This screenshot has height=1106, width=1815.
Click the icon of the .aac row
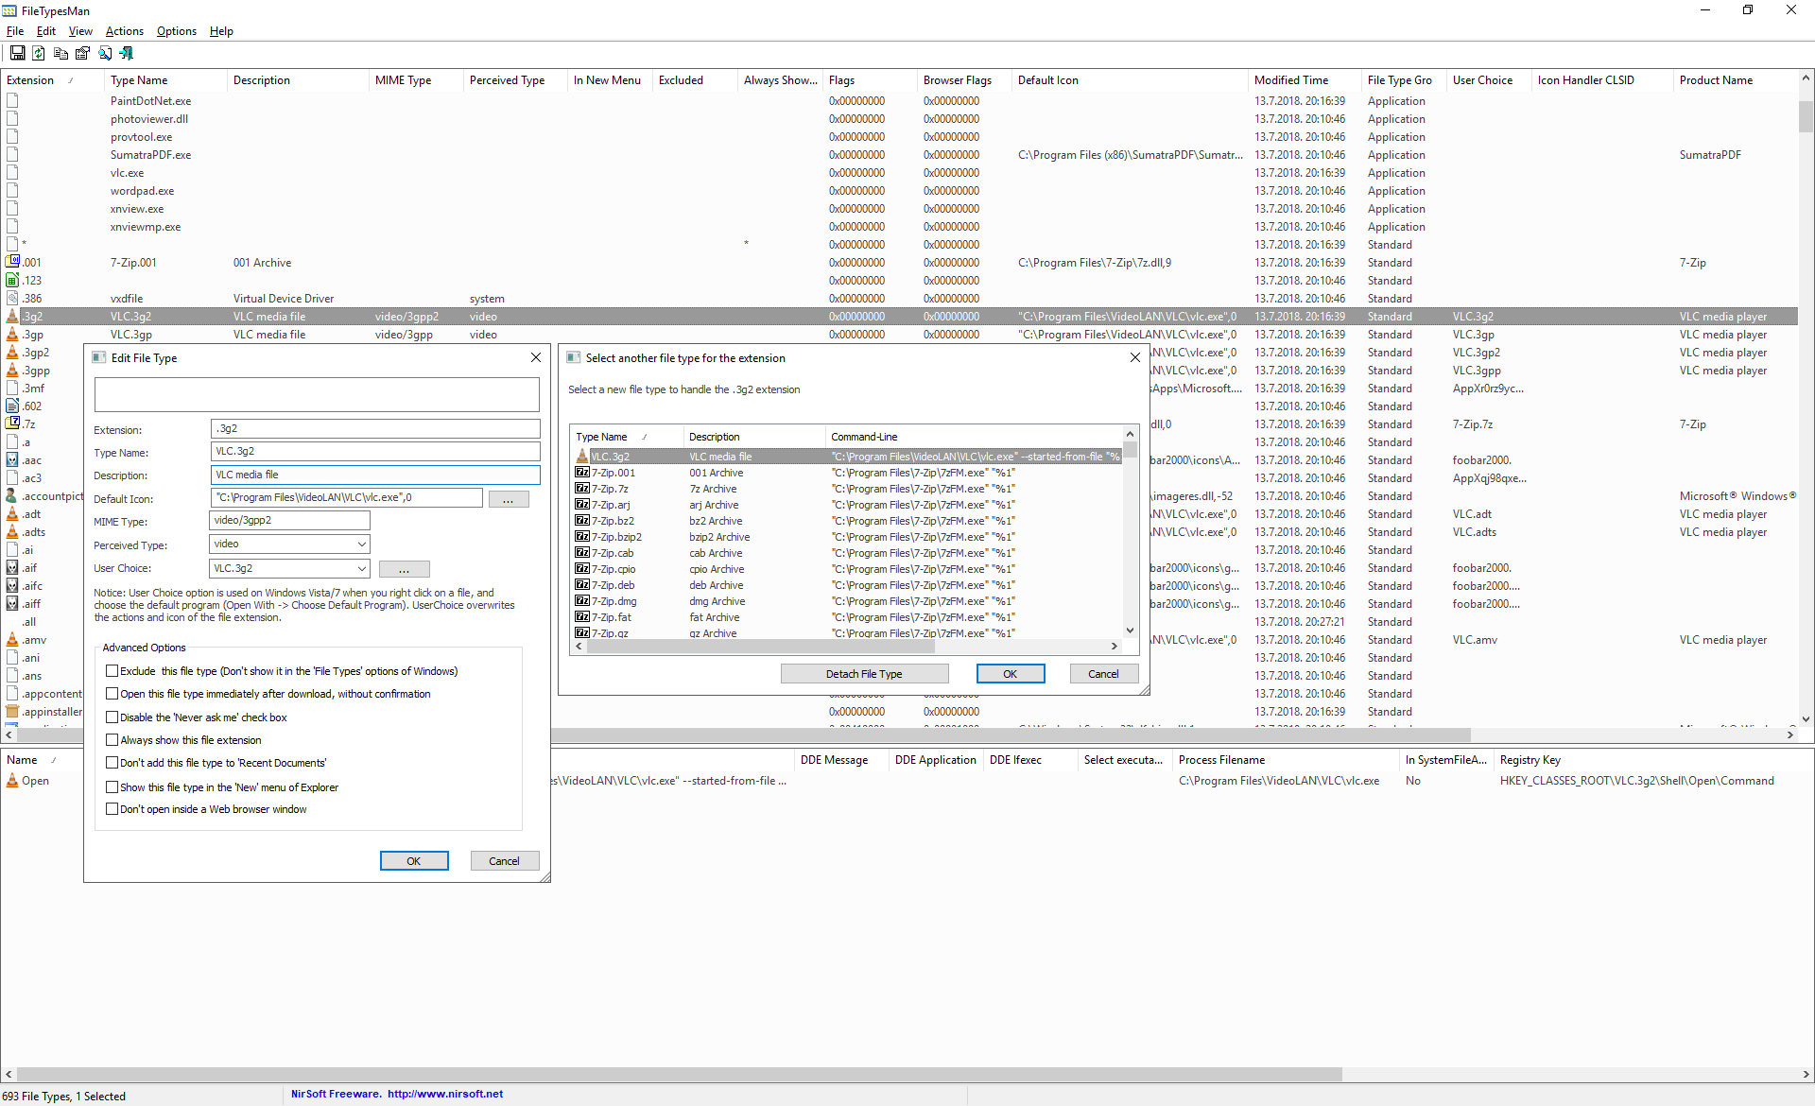coord(12,460)
